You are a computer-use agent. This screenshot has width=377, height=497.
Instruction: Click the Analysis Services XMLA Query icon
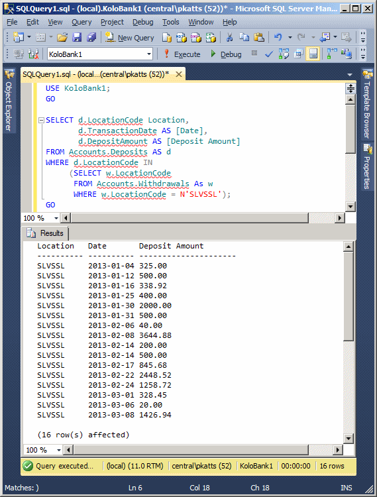(x=211, y=38)
